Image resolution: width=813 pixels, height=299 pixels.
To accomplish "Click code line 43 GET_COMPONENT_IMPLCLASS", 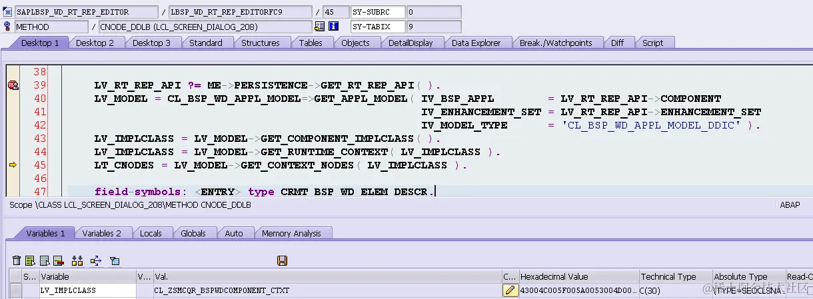I will 267,139.
